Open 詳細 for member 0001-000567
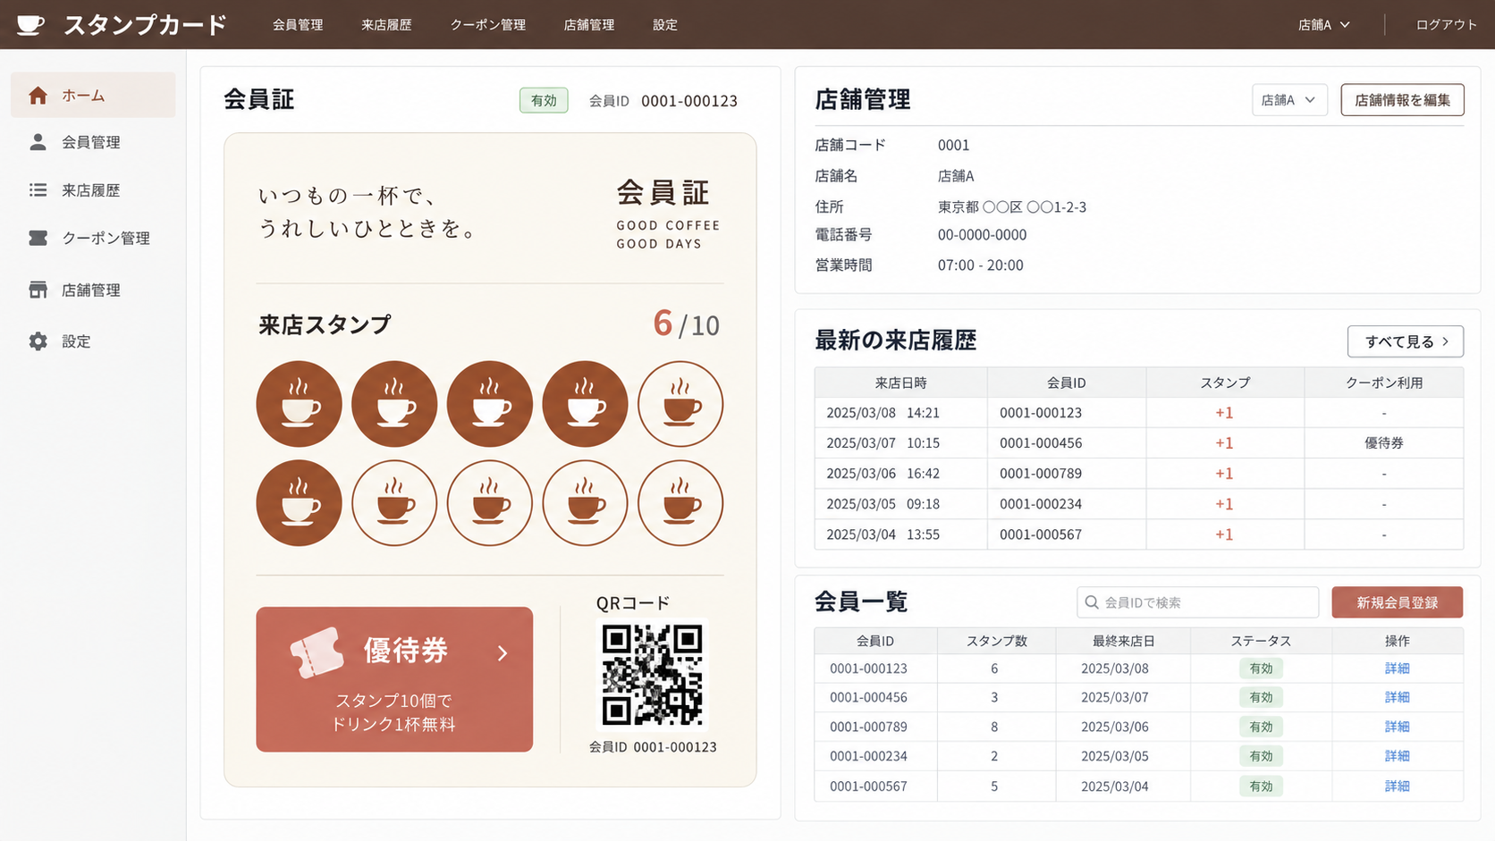This screenshot has height=841, width=1495. click(x=1397, y=786)
